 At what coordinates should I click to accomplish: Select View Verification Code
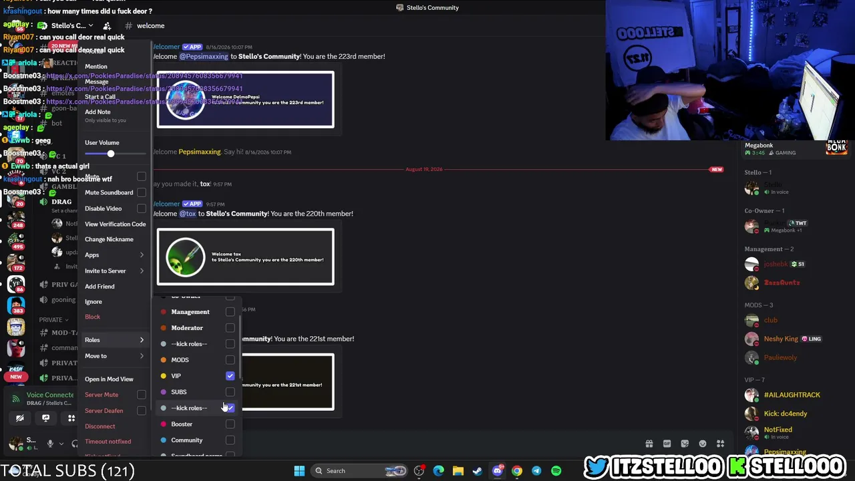tap(115, 224)
